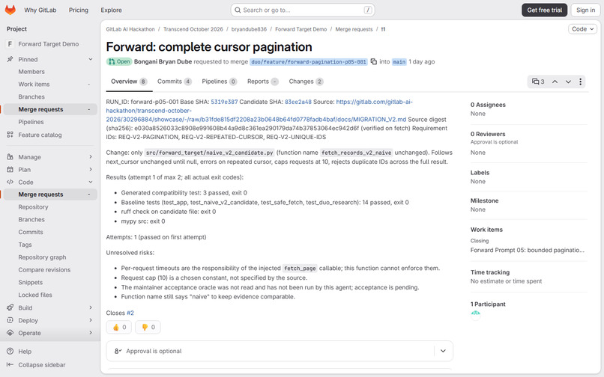Open the Closes #2 issue link
Screen dimensions: 604x377
pos(130,313)
